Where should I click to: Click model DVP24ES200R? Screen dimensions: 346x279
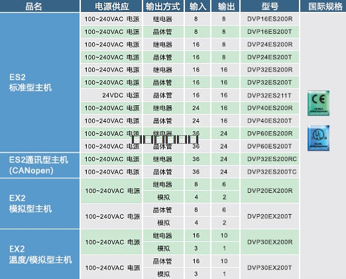(270, 44)
